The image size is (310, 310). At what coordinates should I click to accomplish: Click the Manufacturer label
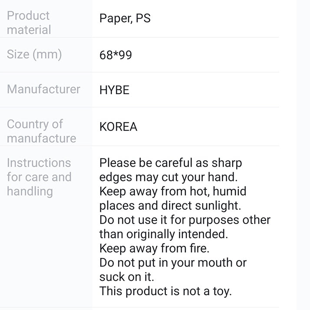click(x=43, y=89)
